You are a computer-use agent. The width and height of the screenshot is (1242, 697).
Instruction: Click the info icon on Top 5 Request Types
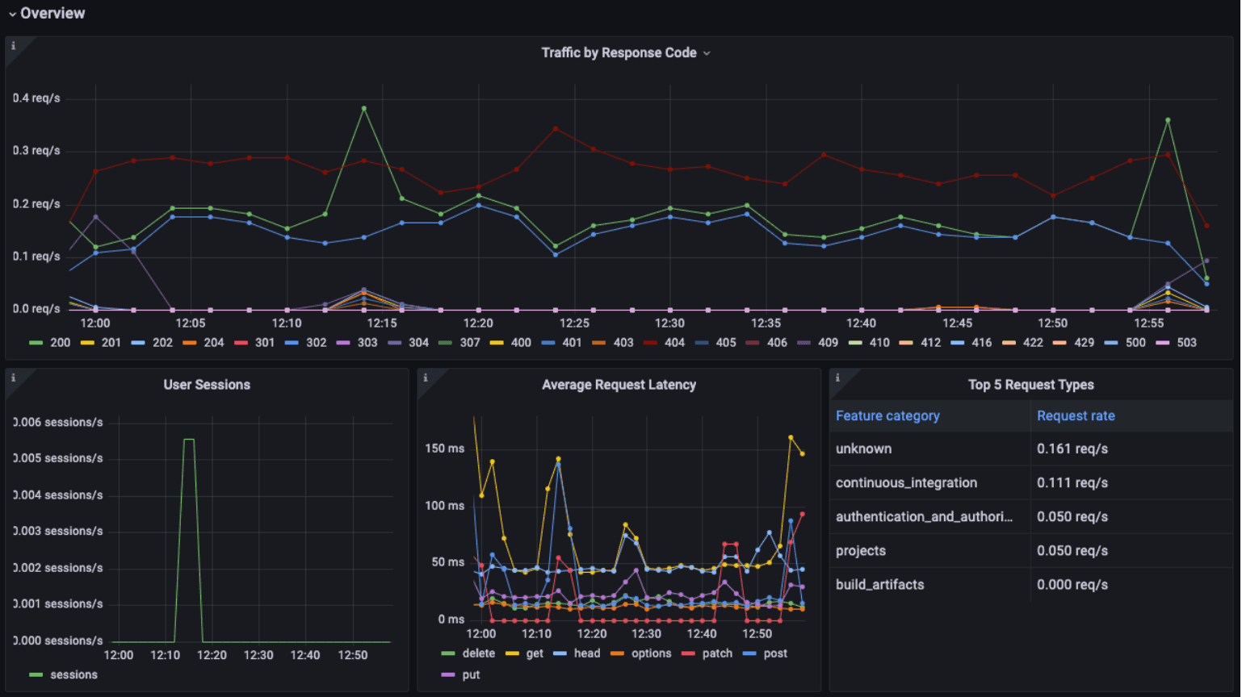[837, 376]
